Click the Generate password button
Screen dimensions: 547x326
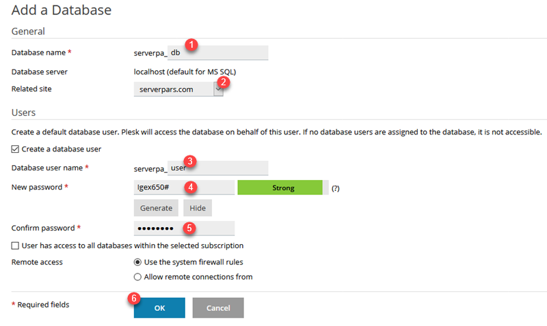point(156,208)
